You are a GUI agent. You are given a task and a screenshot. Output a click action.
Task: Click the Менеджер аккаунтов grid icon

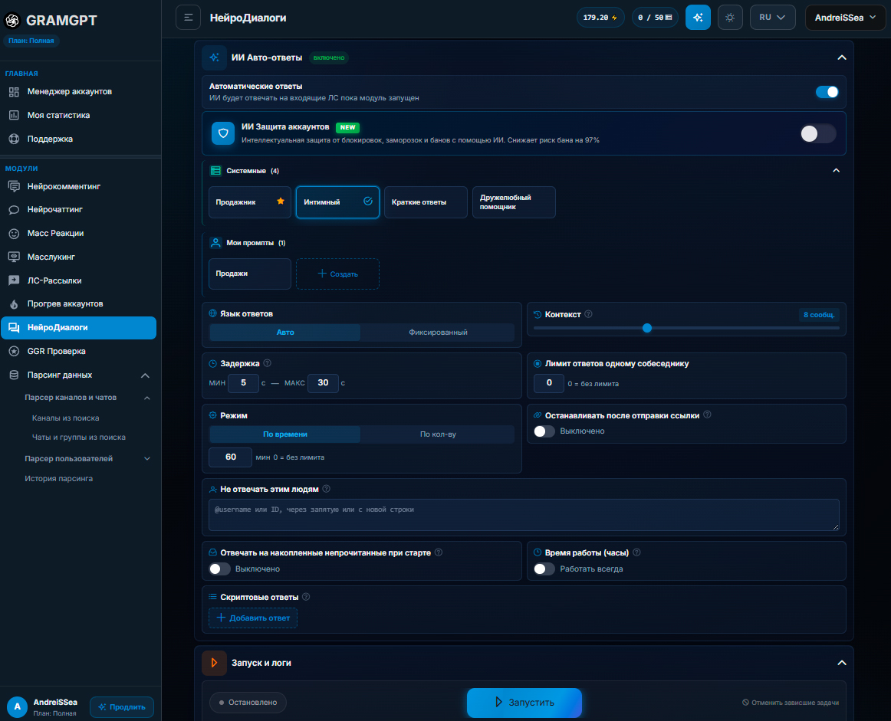[15, 92]
